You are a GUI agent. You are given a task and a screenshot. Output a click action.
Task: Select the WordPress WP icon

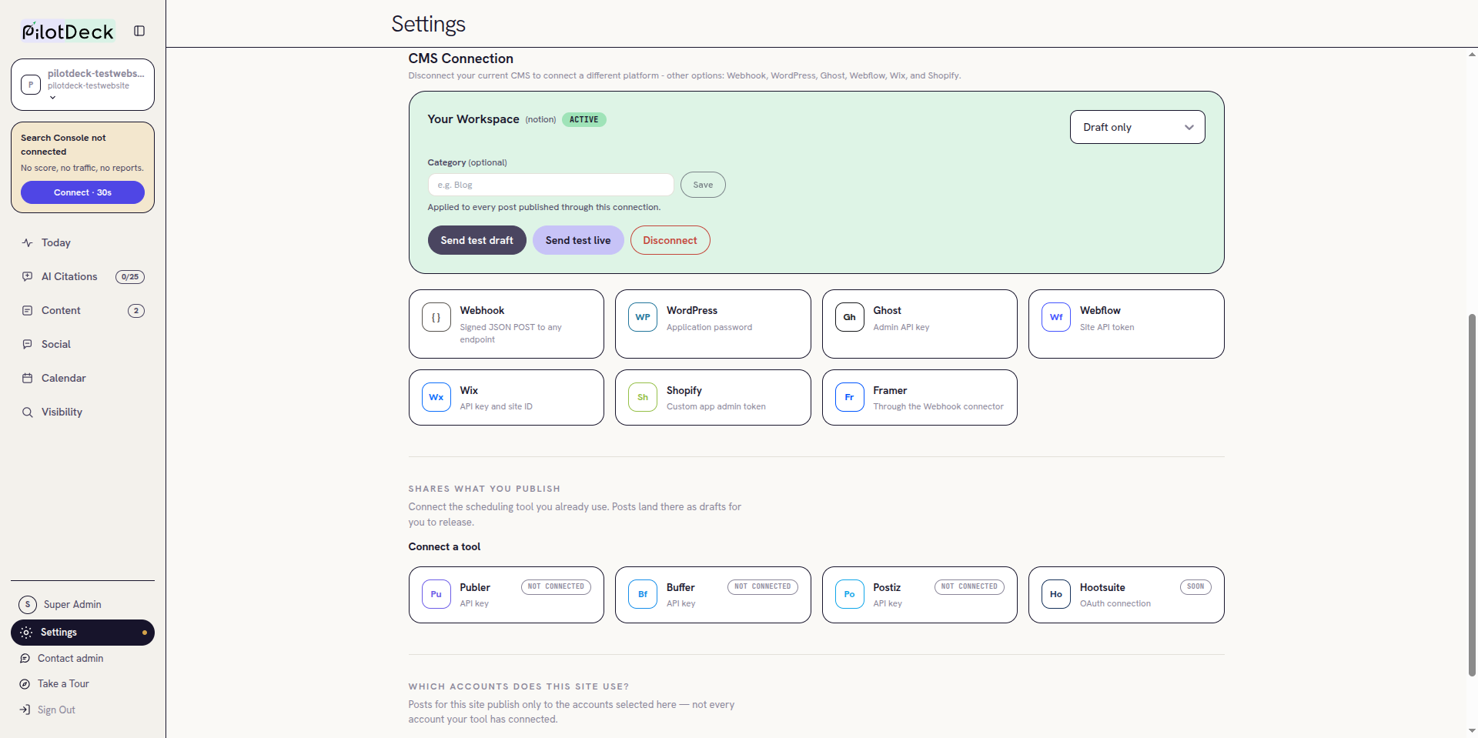(643, 317)
